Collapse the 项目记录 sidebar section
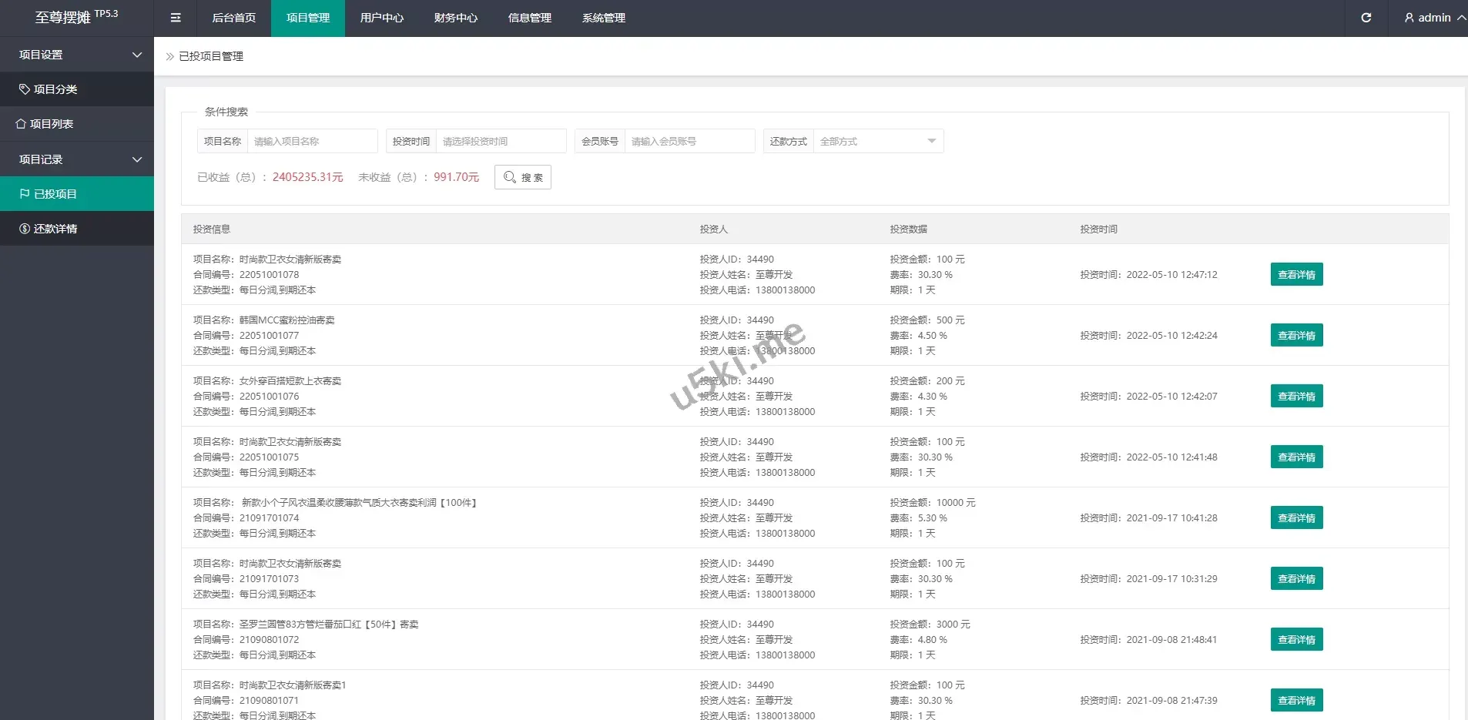 [x=77, y=159]
